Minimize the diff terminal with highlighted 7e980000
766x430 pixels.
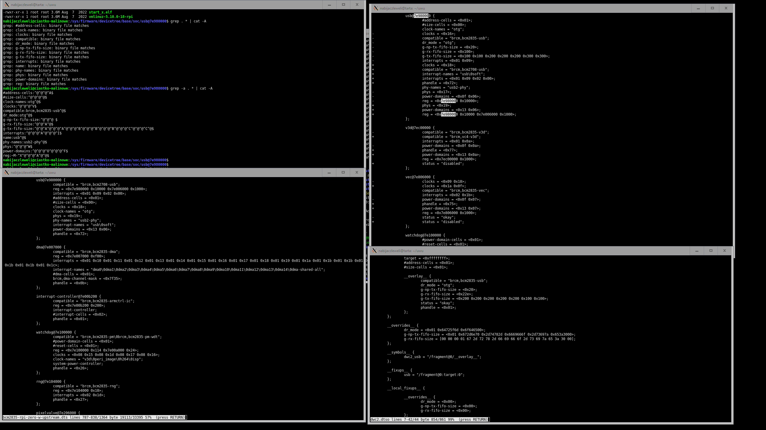[x=698, y=8]
